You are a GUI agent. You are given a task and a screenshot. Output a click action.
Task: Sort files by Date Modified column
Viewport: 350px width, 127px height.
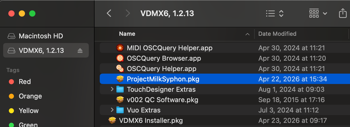(x=277, y=34)
